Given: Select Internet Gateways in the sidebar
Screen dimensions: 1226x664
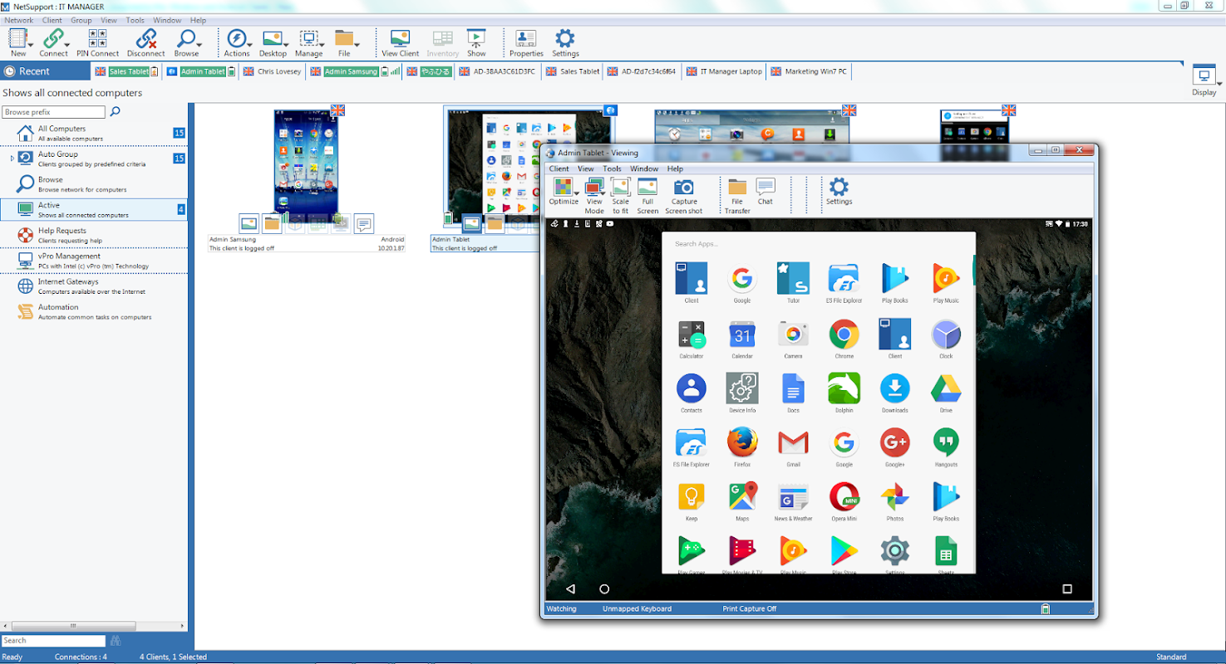Looking at the screenshot, I should pos(68,286).
